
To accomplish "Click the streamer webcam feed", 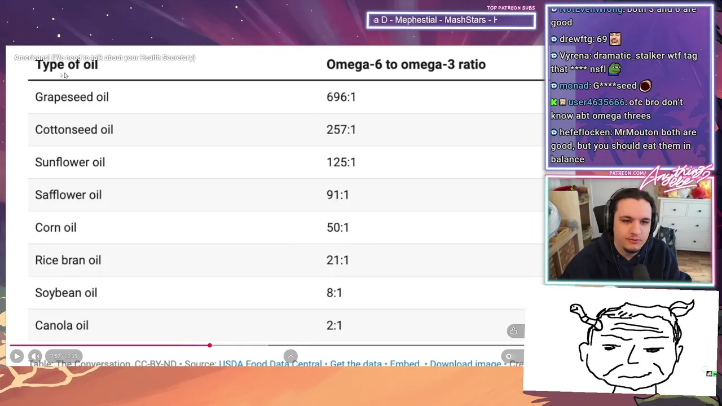I will (x=629, y=230).
